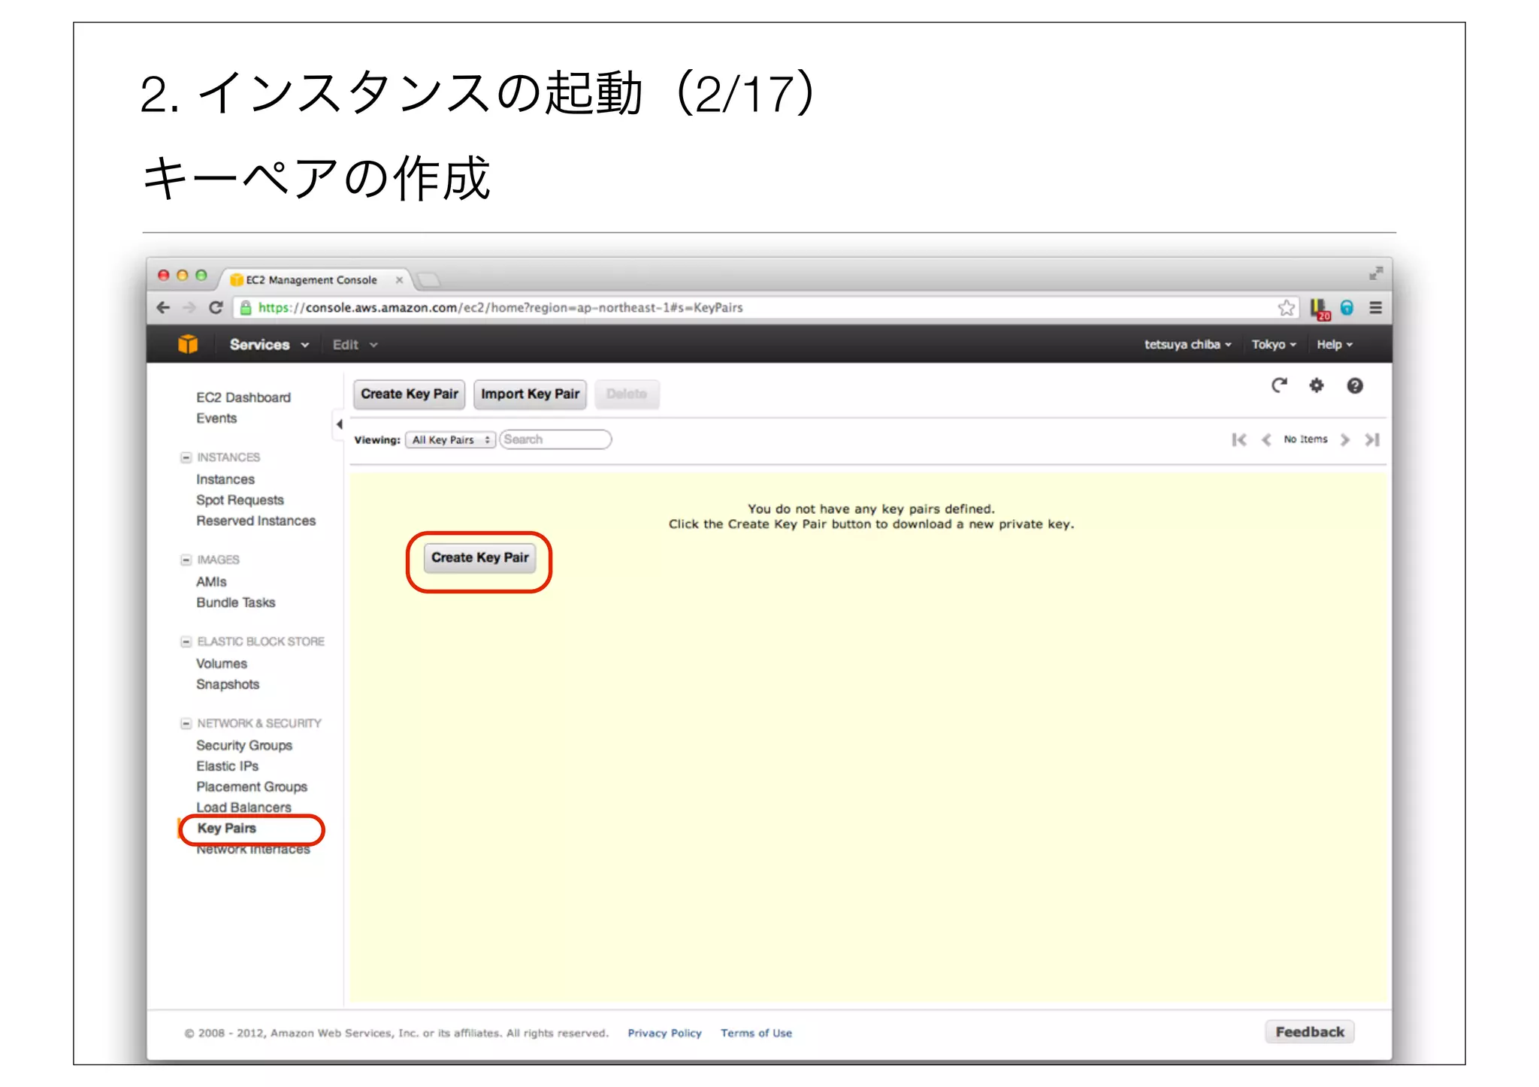The width and height of the screenshot is (1539, 1087).
Task: Refresh the key pairs list icon
Action: tap(1279, 385)
